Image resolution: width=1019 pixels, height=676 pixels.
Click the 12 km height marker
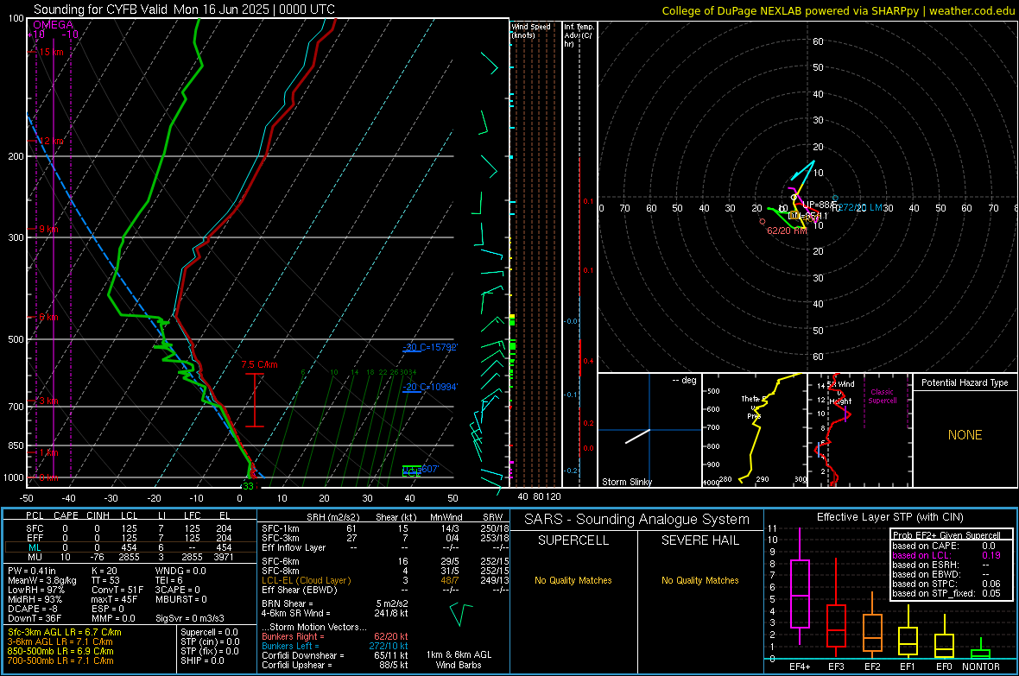(x=50, y=141)
